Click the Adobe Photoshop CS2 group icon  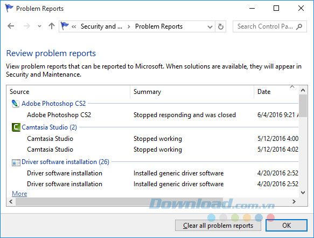[x=16, y=104]
